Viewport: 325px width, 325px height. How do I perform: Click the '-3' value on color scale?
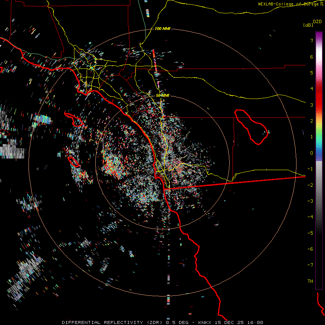(310, 201)
